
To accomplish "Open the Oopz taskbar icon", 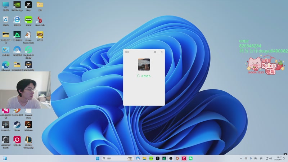I will tap(158, 158).
